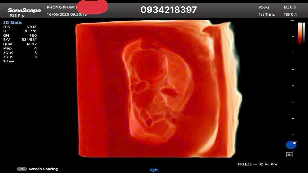Screen dimensions: 308x173
Task: Toggle the S-Live parameter
Action: tap(9, 61)
